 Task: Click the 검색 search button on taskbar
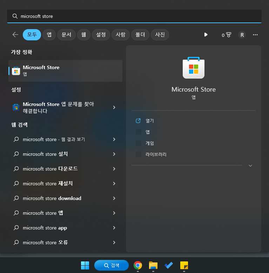[112, 265]
